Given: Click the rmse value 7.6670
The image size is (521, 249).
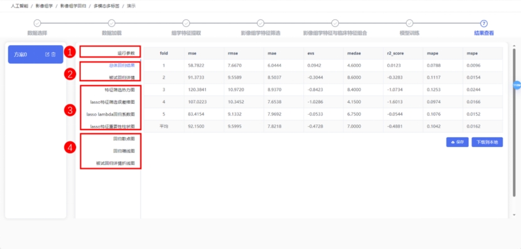Looking at the screenshot, I should tap(234, 66).
